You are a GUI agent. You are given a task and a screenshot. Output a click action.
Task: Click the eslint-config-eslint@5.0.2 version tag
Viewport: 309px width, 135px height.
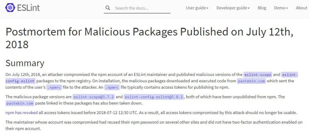click(154, 97)
